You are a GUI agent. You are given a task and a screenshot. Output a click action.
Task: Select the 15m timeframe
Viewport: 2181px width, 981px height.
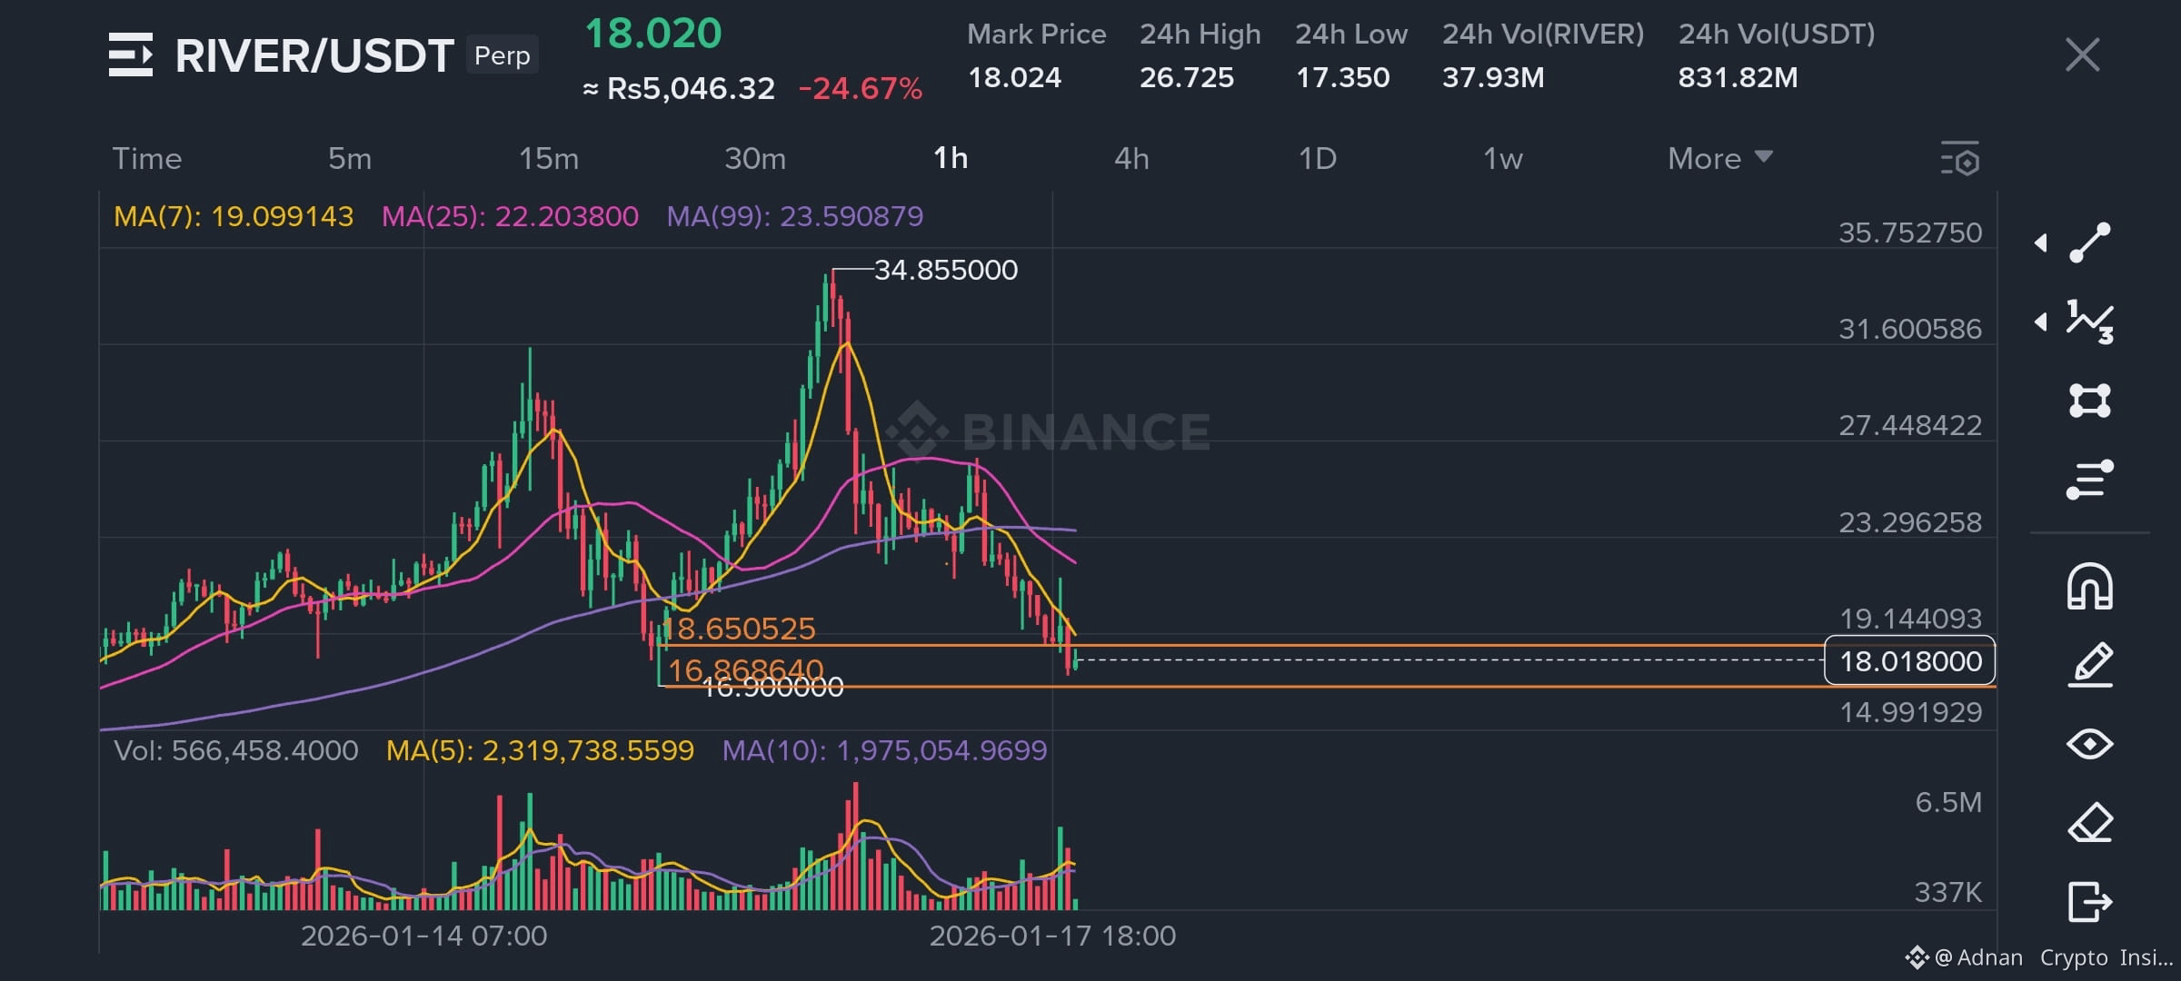click(548, 159)
